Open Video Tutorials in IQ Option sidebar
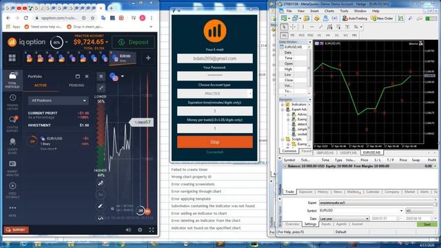Image resolution: width=441 pixels, height=248 pixels. (12, 190)
